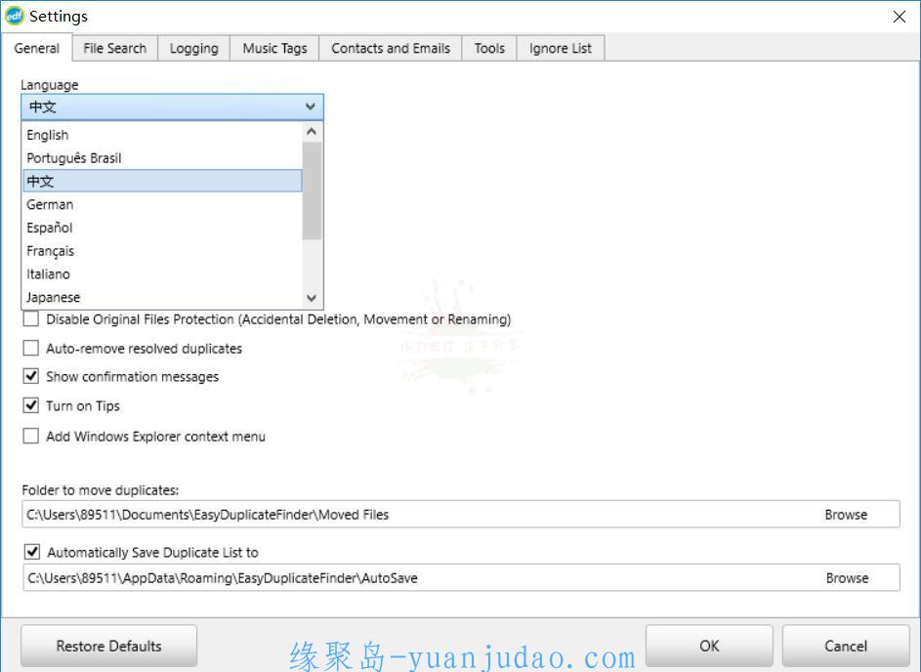Browse for the AutoSave folder
Image resolution: width=921 pixels, height=672 pixels.
[847, 578]
